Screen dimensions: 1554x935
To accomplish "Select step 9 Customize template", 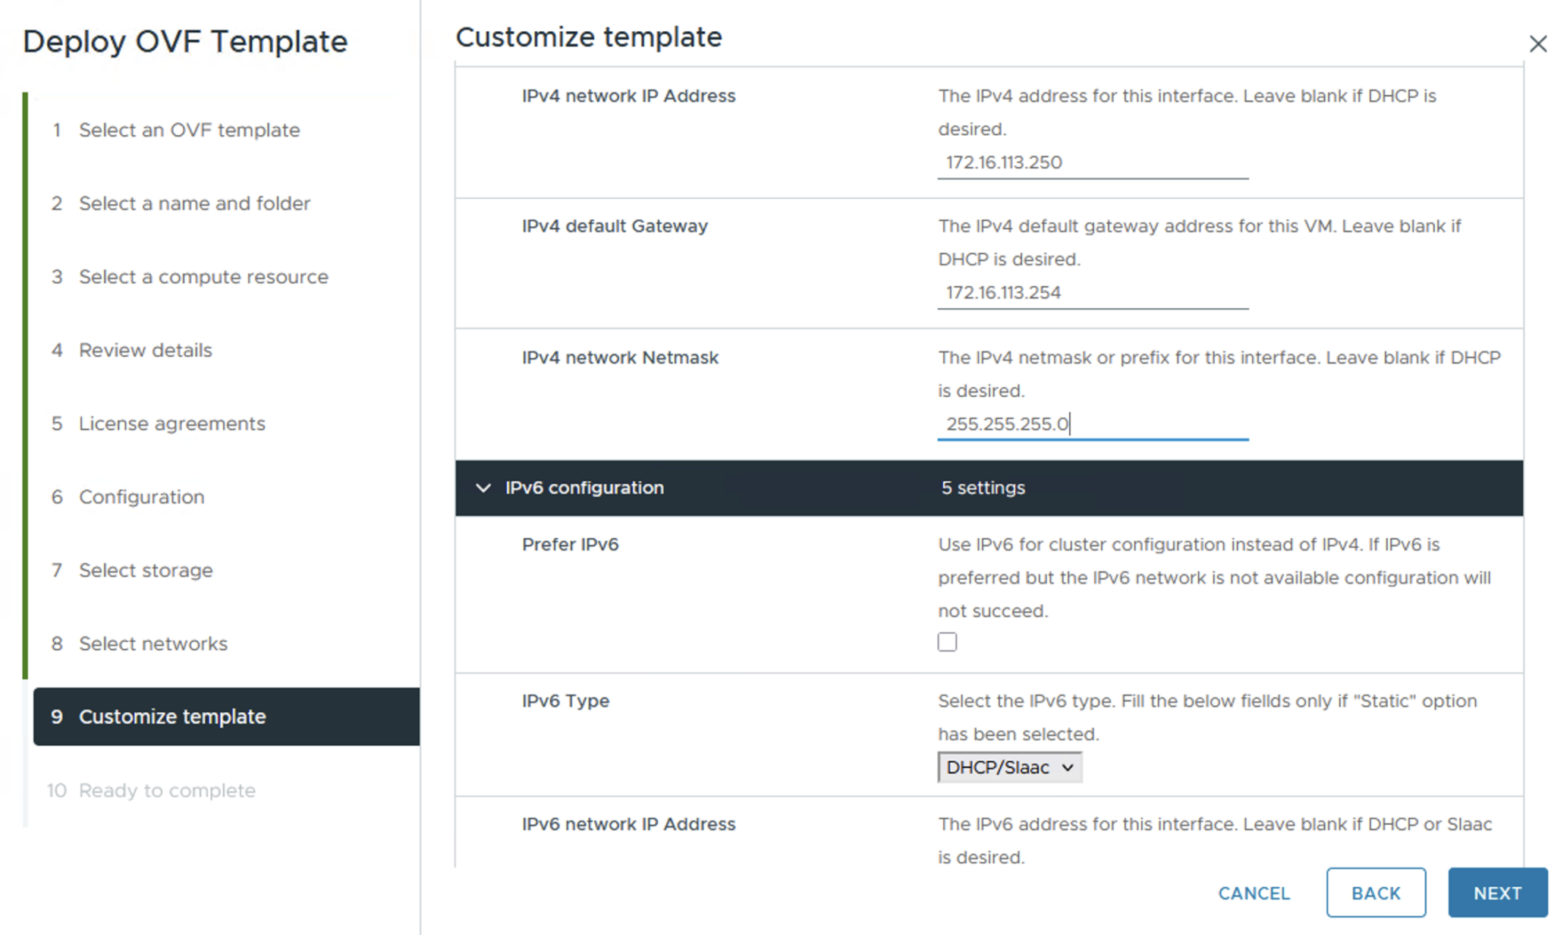I will point(172,716).
